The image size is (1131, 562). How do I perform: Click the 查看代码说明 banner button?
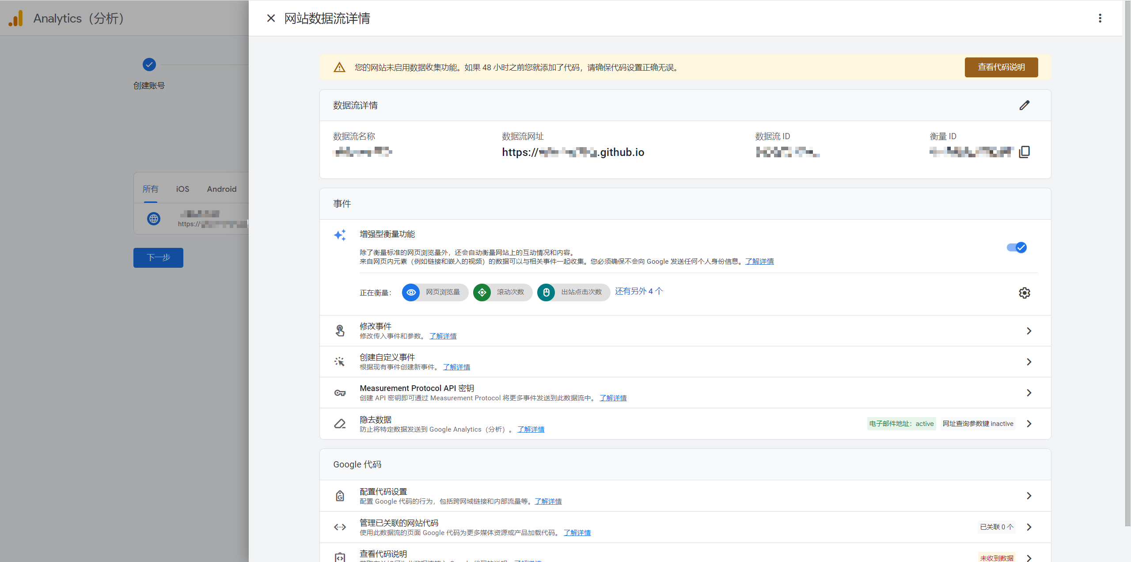(x=1001, y=67)
